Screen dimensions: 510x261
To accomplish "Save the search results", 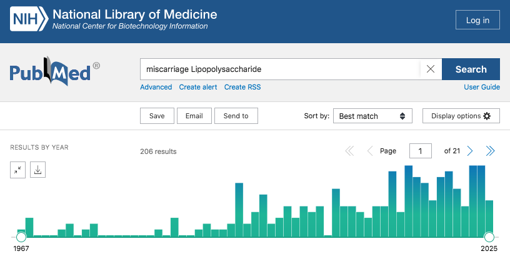I will tap(157, 116).
